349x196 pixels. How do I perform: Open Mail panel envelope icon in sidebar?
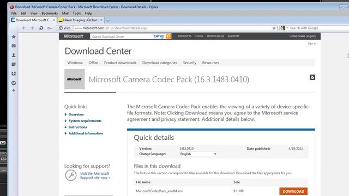(14, 46)
